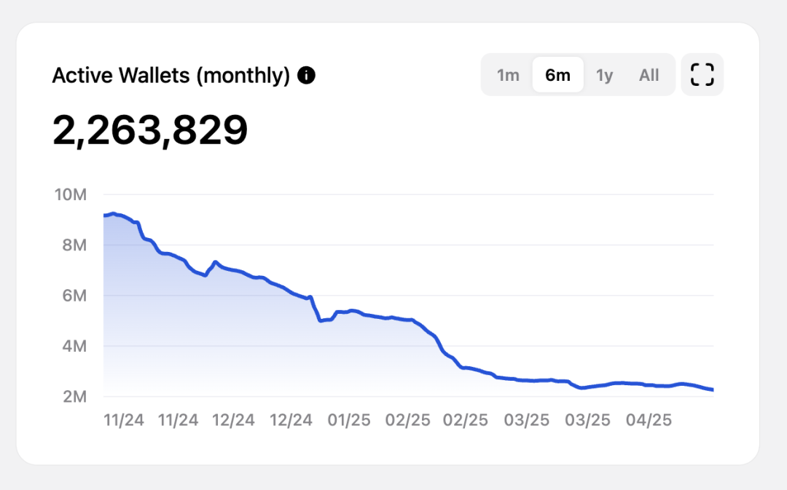Click the 10M horizontal gridline

(x=437, y=194)
